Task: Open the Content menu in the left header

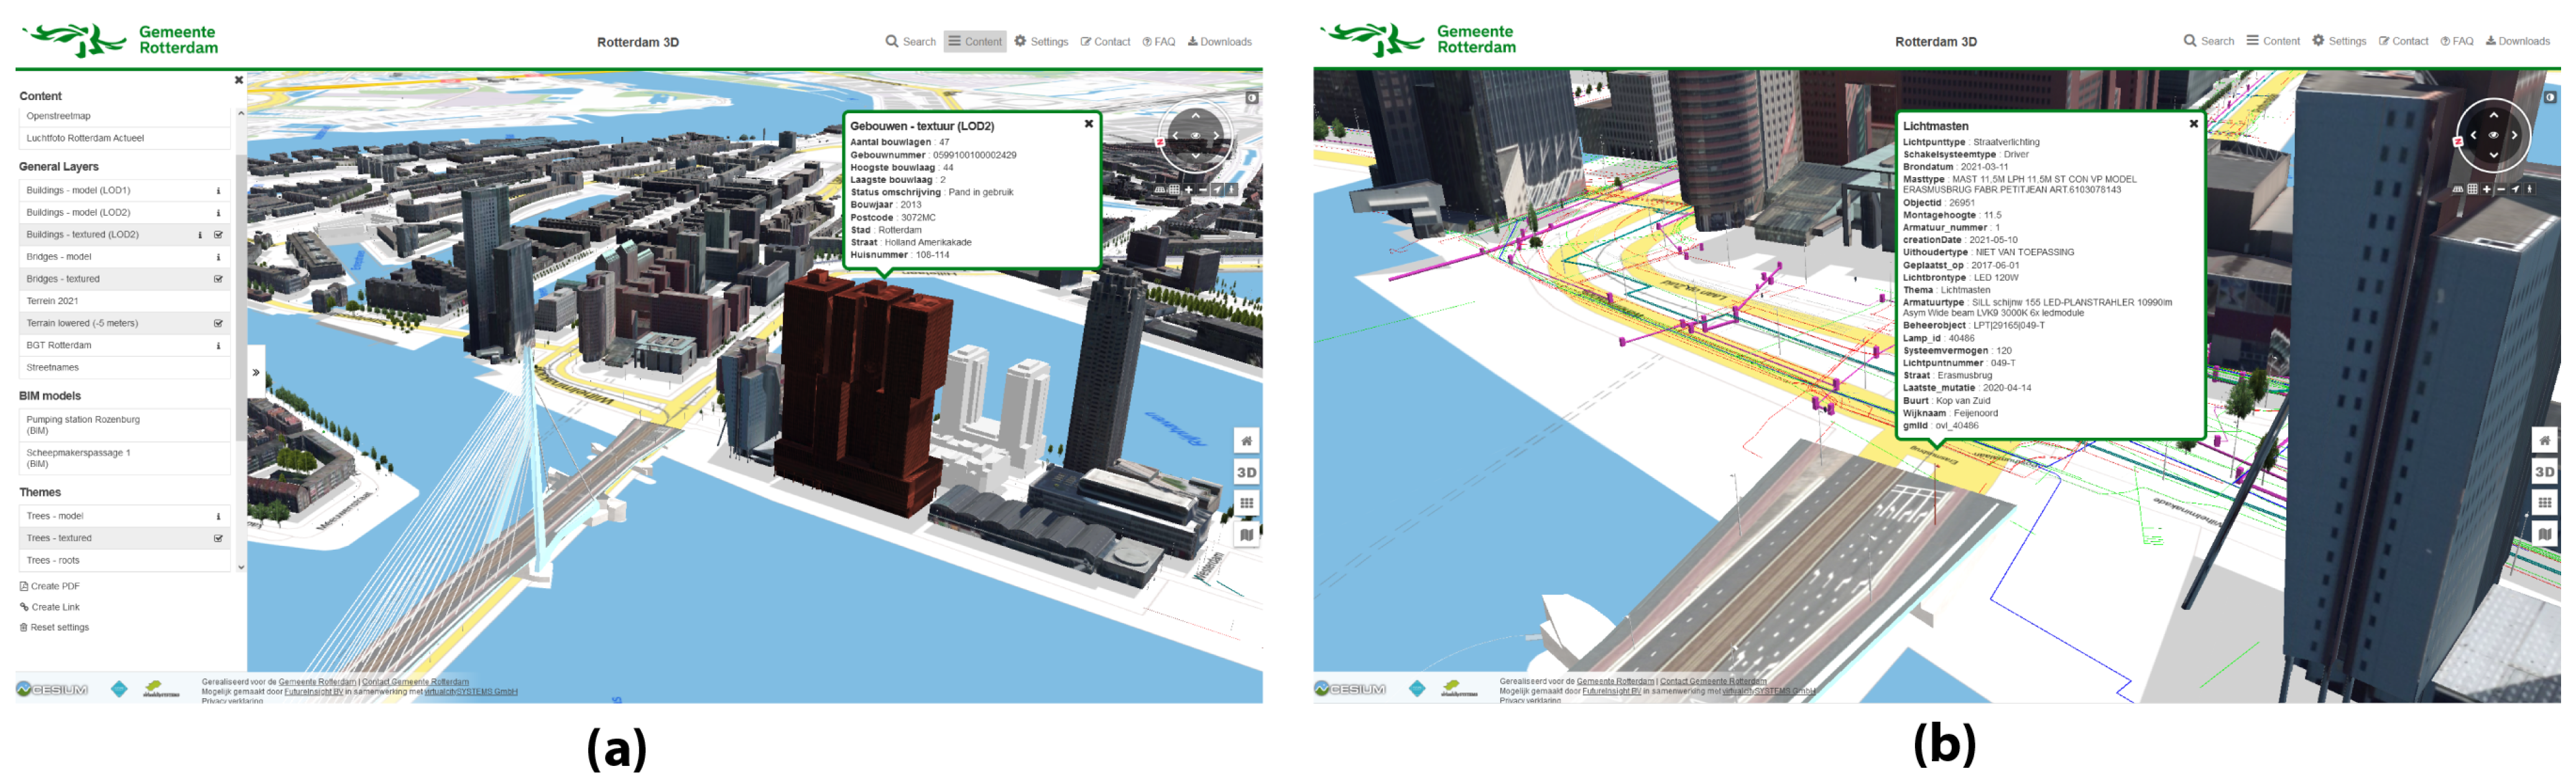Action: pos(974,42)
